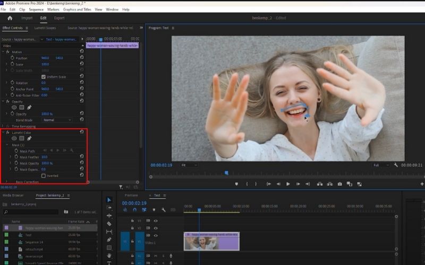Select the Razor tool in the tools panel

coord(109,224)
